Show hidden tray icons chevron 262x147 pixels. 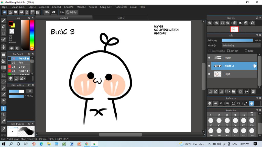point(209,144)
